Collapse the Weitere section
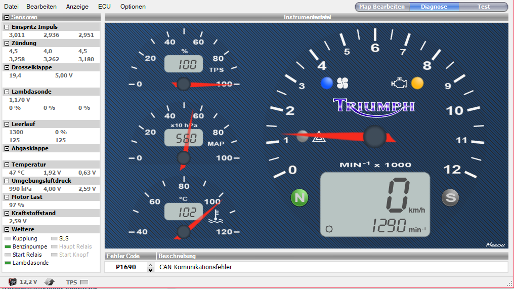The height and width of the screenshot is (289, 514). [x=7, y=230]
